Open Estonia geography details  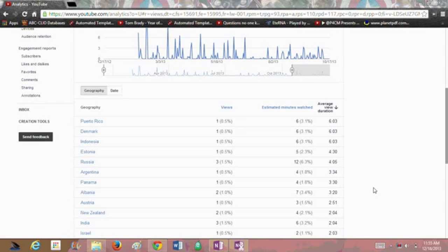point(88,152)
